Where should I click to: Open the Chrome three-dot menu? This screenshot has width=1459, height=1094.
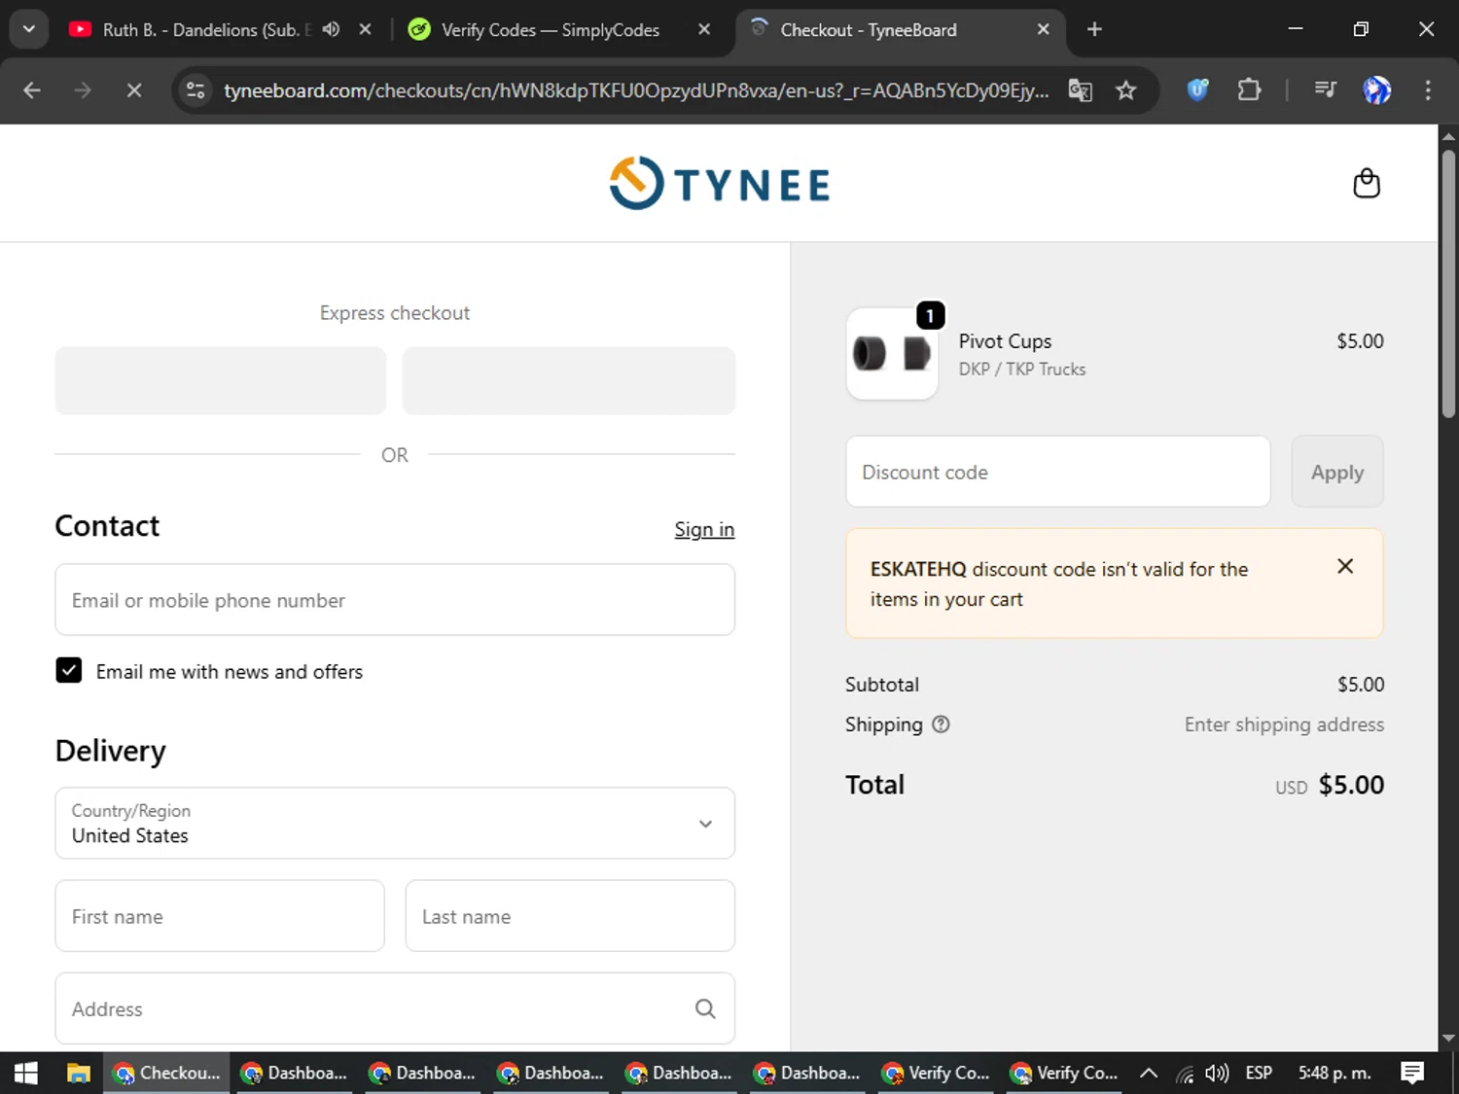click(1428, 90)
